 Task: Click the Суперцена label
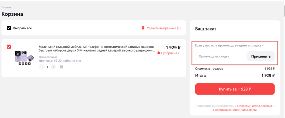[x=169, y=53]
